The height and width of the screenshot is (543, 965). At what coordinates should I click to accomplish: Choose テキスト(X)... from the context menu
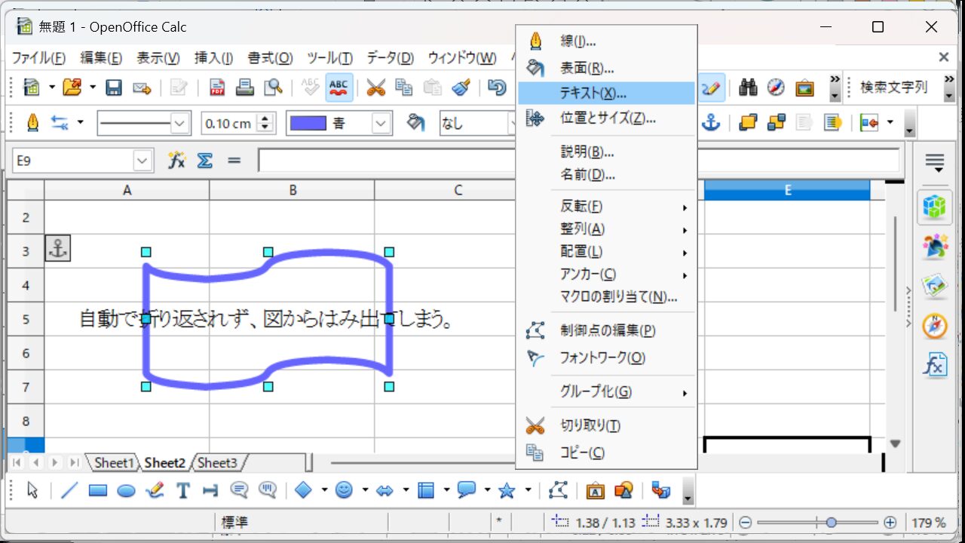click(606, 93)
